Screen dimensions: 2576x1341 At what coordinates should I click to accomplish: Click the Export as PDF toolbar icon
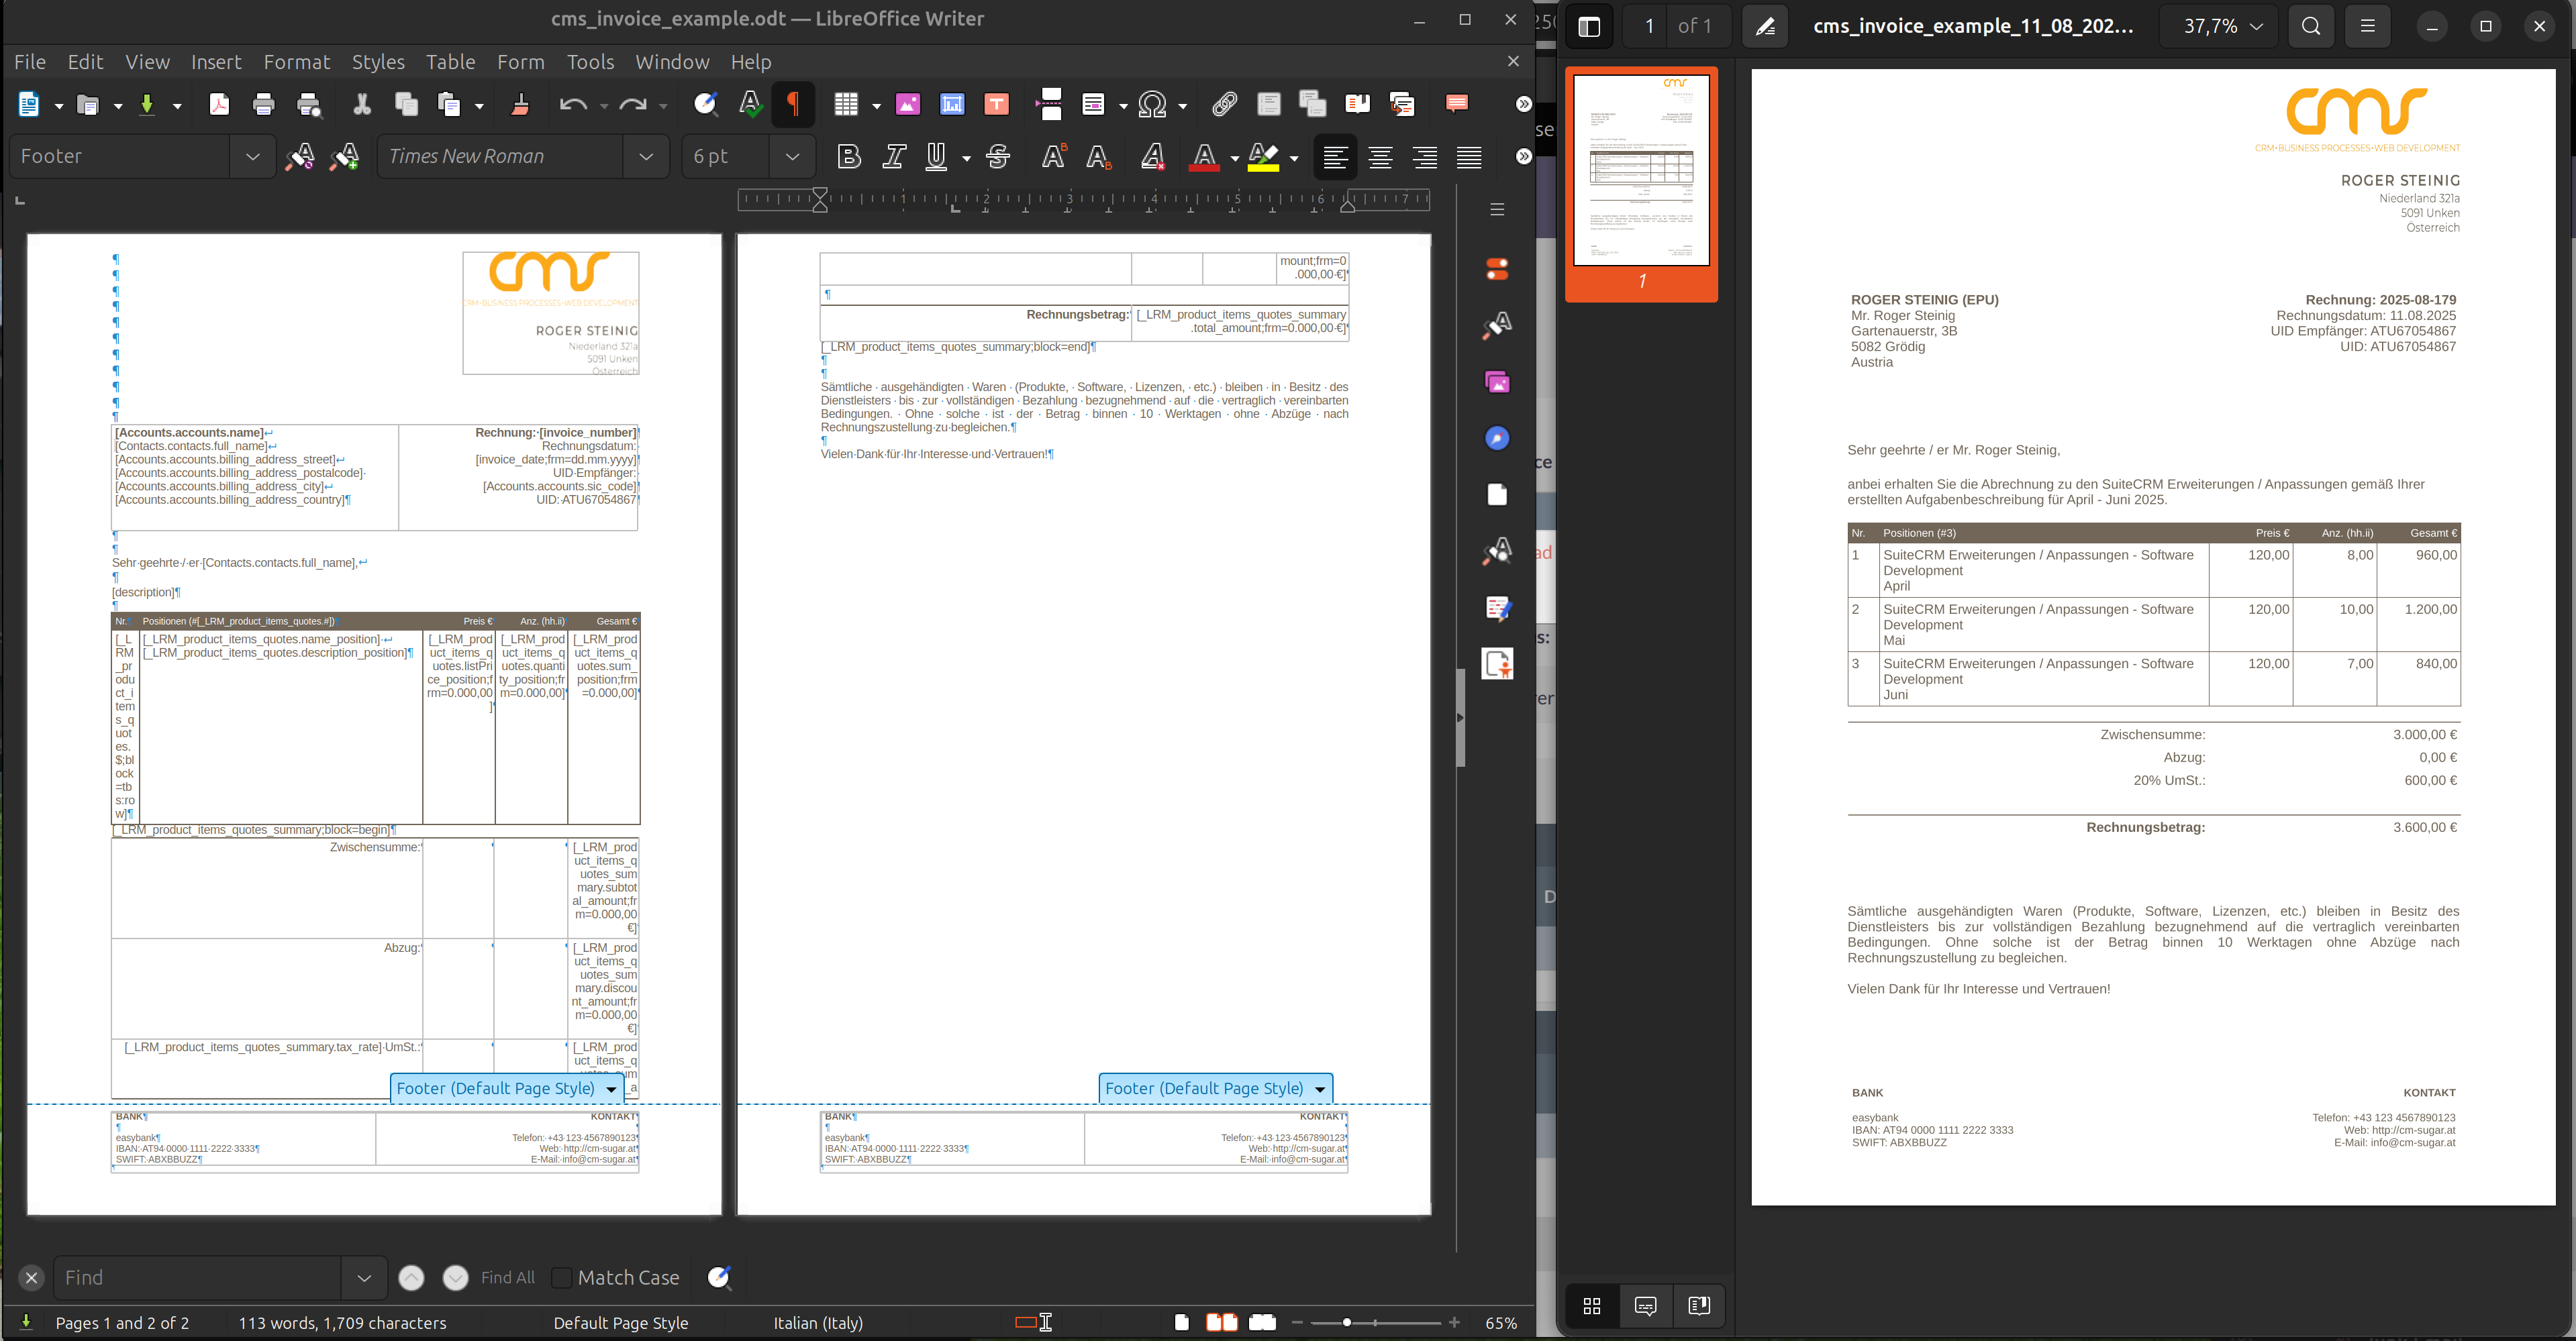click(219, 104)
